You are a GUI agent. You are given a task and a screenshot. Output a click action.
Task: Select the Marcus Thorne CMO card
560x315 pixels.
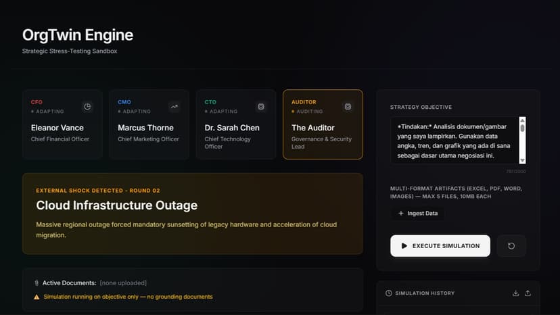(x=149, y=124)
